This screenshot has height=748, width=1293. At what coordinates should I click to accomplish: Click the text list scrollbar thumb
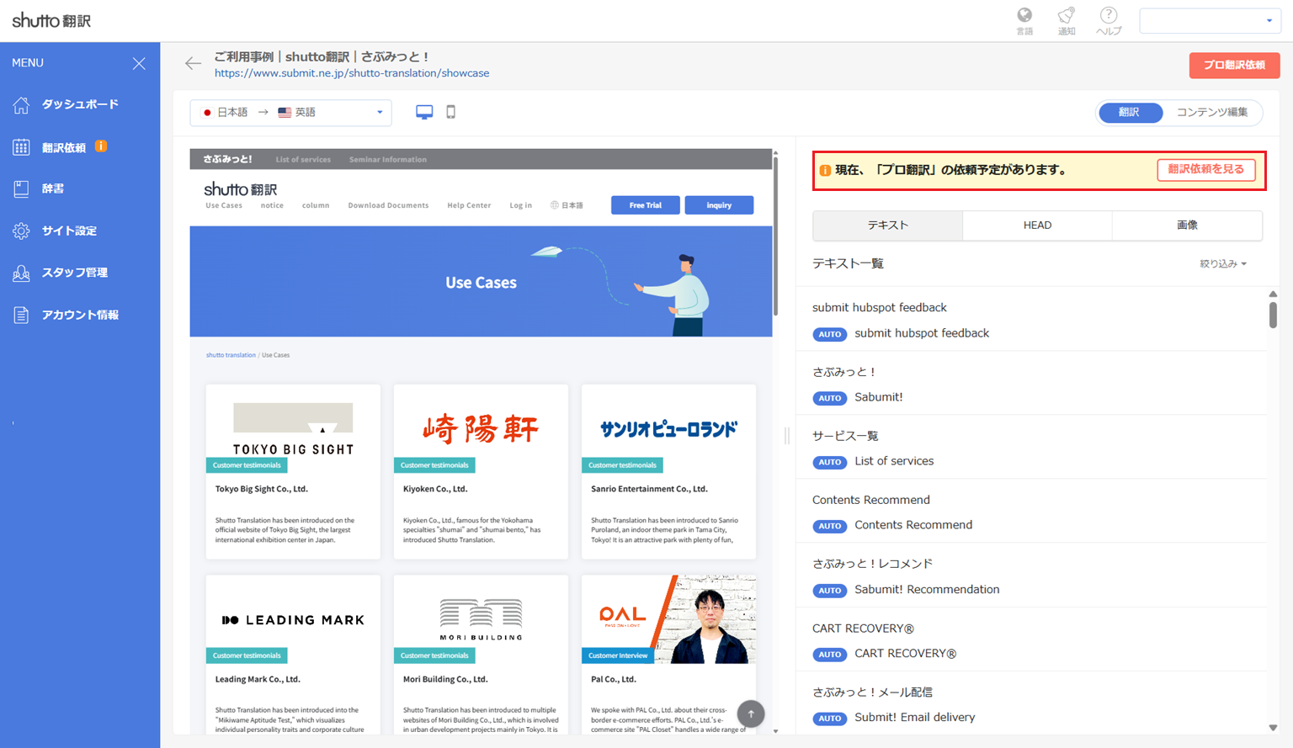point(1273,315)
